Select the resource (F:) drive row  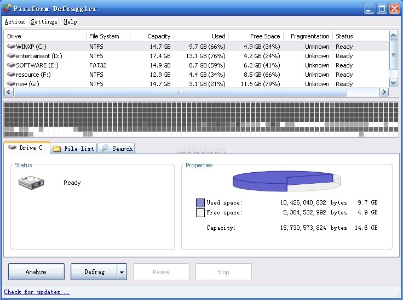pos(197,75)
